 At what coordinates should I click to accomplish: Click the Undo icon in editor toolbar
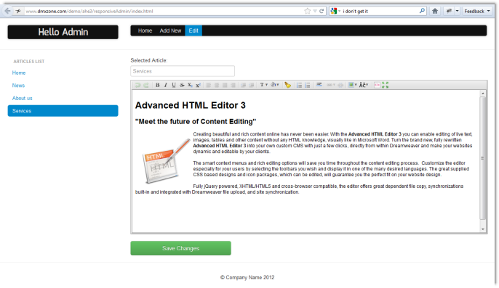pyautogui.click(x=137, y=85)
